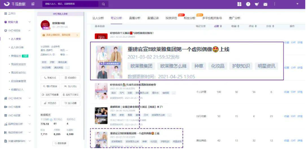
Task: Click the PK 加入对比 button
Action: click(x=70, y=86)
